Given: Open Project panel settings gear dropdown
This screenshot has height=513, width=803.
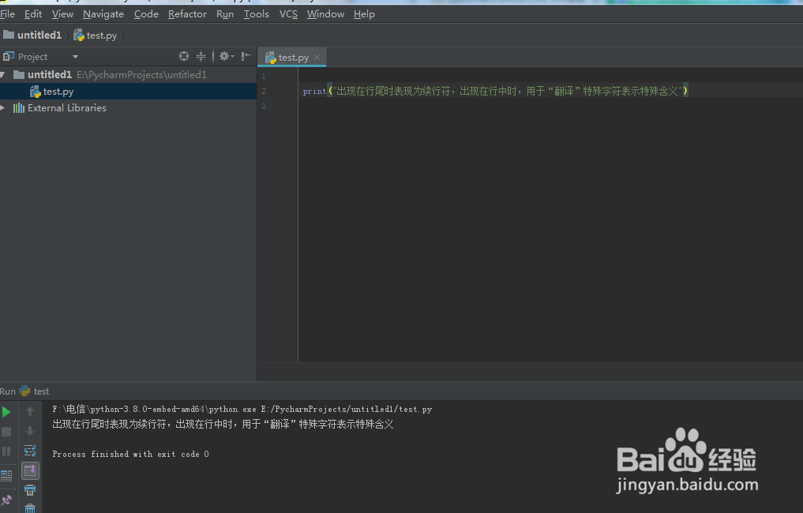Looking at the screenshot, I should click(224, 56).
